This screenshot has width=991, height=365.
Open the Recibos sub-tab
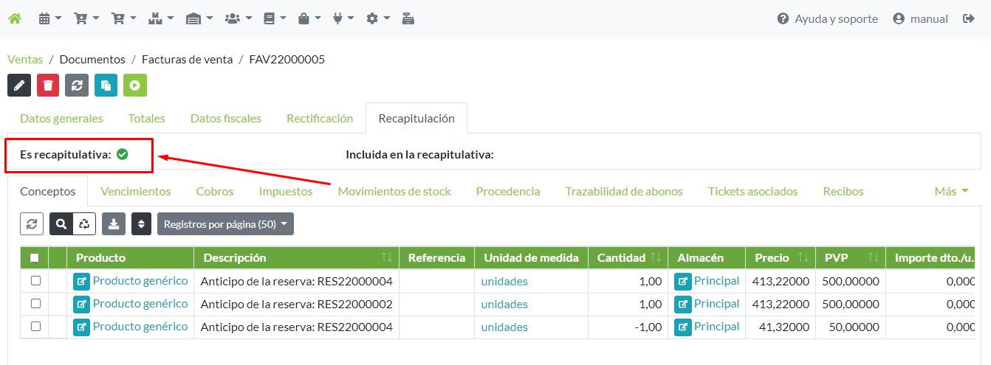(x=843, y=191)
